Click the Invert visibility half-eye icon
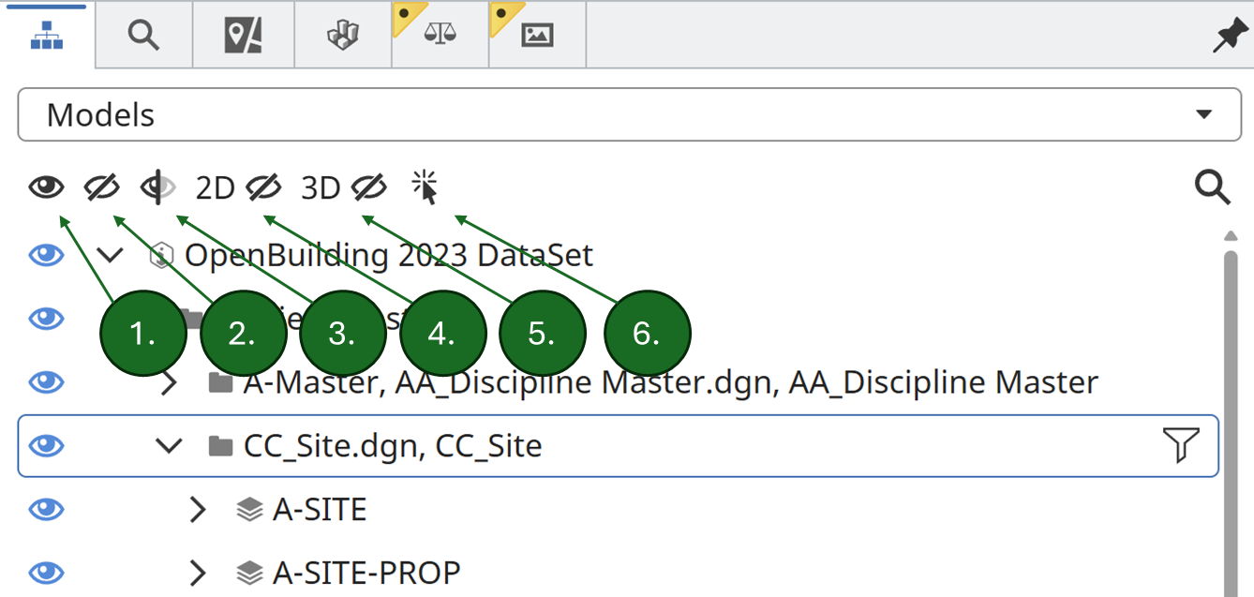The height and width of the screenshot is (597, 1254). coord(157,188)
